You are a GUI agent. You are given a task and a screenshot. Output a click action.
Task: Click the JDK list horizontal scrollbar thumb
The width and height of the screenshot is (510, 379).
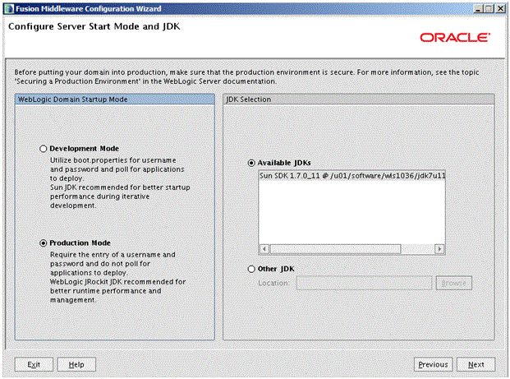point(335,249)
